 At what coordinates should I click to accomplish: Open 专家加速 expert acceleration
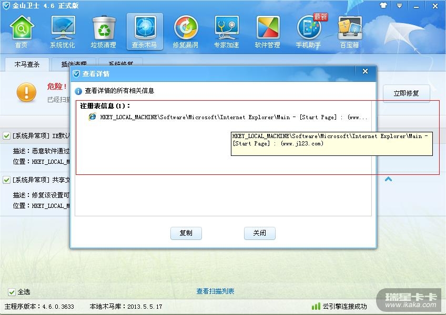[x=226, y=32]
